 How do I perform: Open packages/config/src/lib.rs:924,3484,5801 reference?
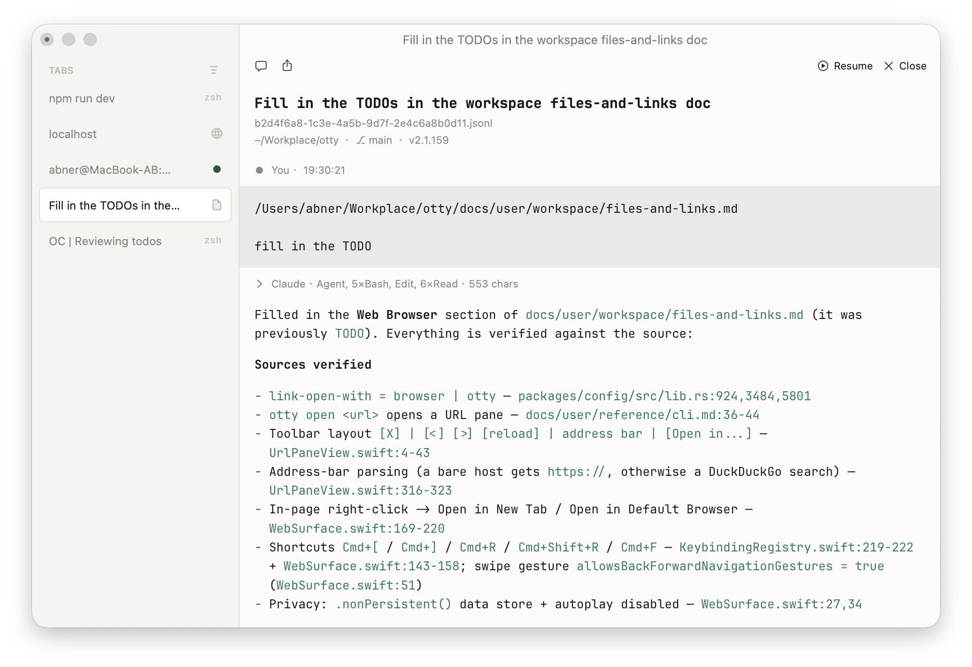664,396
